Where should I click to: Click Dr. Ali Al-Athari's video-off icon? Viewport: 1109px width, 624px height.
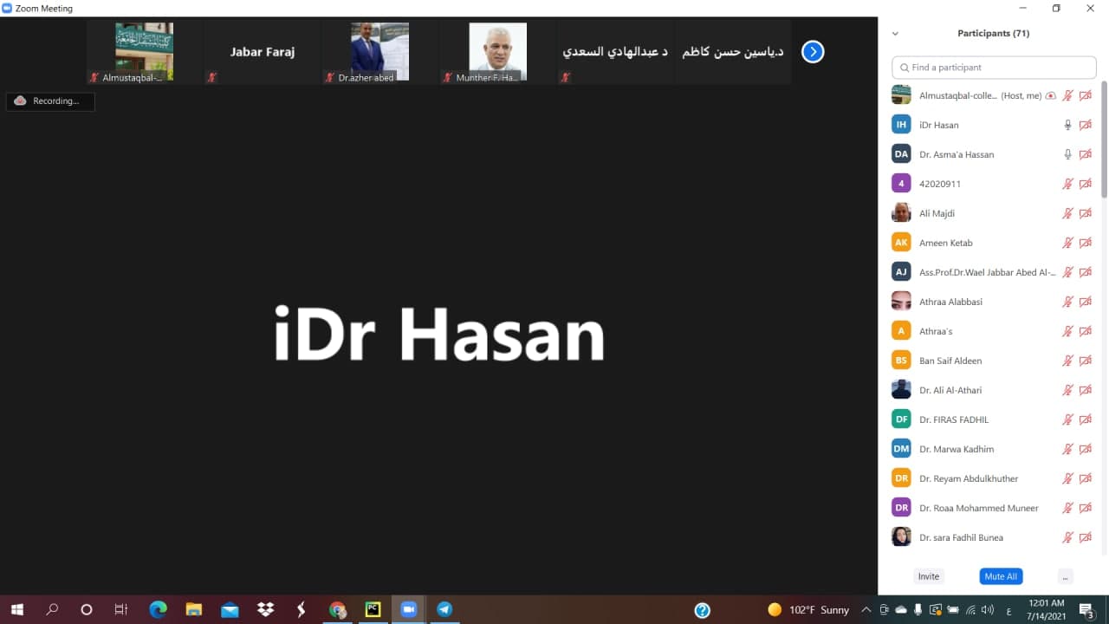tap(1085, 390)
